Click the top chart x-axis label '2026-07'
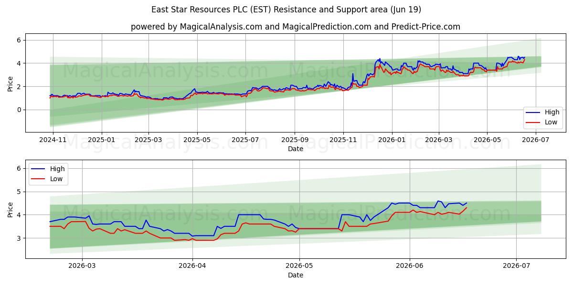 pos(536,141)
